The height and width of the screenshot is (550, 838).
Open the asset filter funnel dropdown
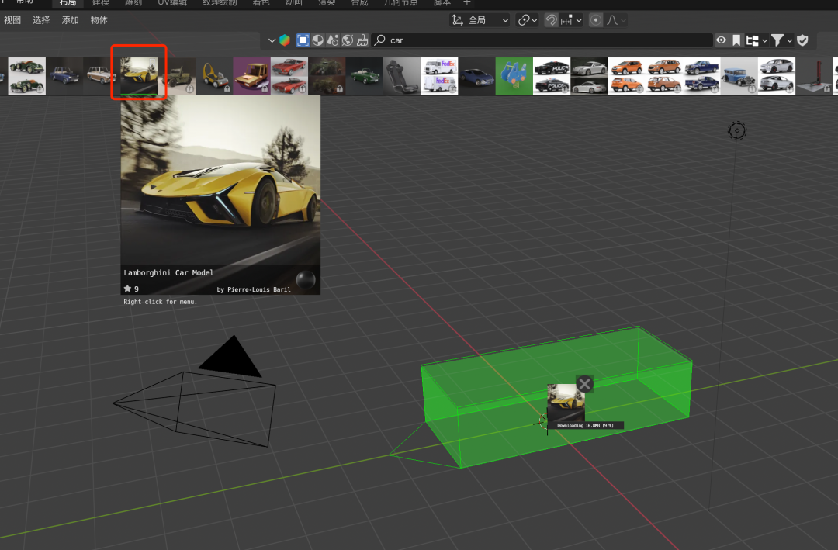tap(780, 40)
